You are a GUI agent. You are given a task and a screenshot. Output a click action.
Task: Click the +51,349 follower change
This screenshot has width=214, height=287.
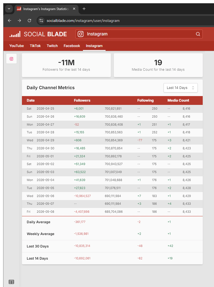[x=79, y=164]
